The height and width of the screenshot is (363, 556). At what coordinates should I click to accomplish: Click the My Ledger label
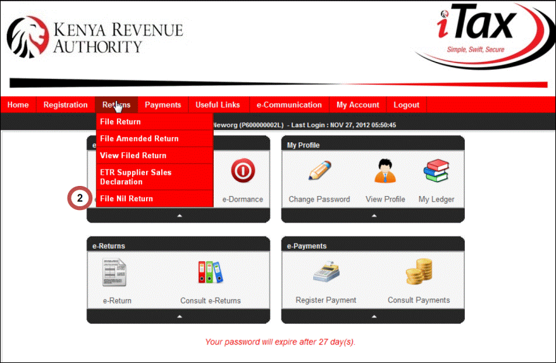click(436, 199)
